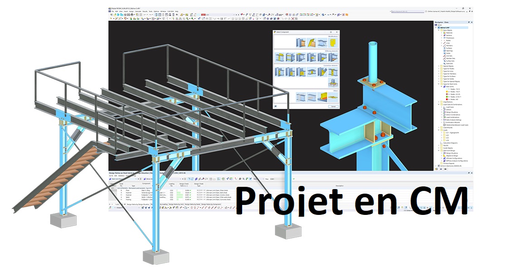Click the first Modifications component thumbnail
The image size is (506, 271).
tap(301, 43)
